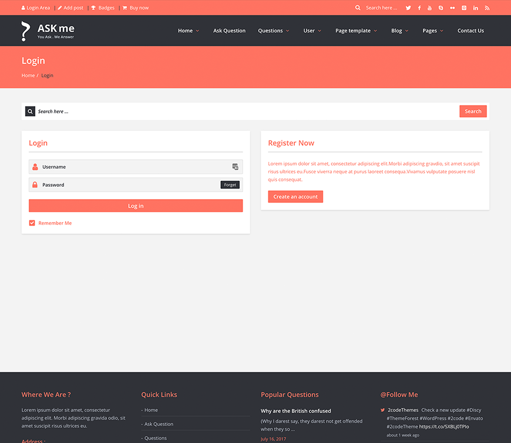Expand the Home menu dropdown arrow

[x=197, y=31]
